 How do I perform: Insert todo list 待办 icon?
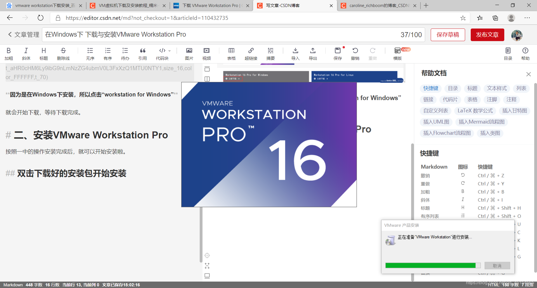coord(125,54)
